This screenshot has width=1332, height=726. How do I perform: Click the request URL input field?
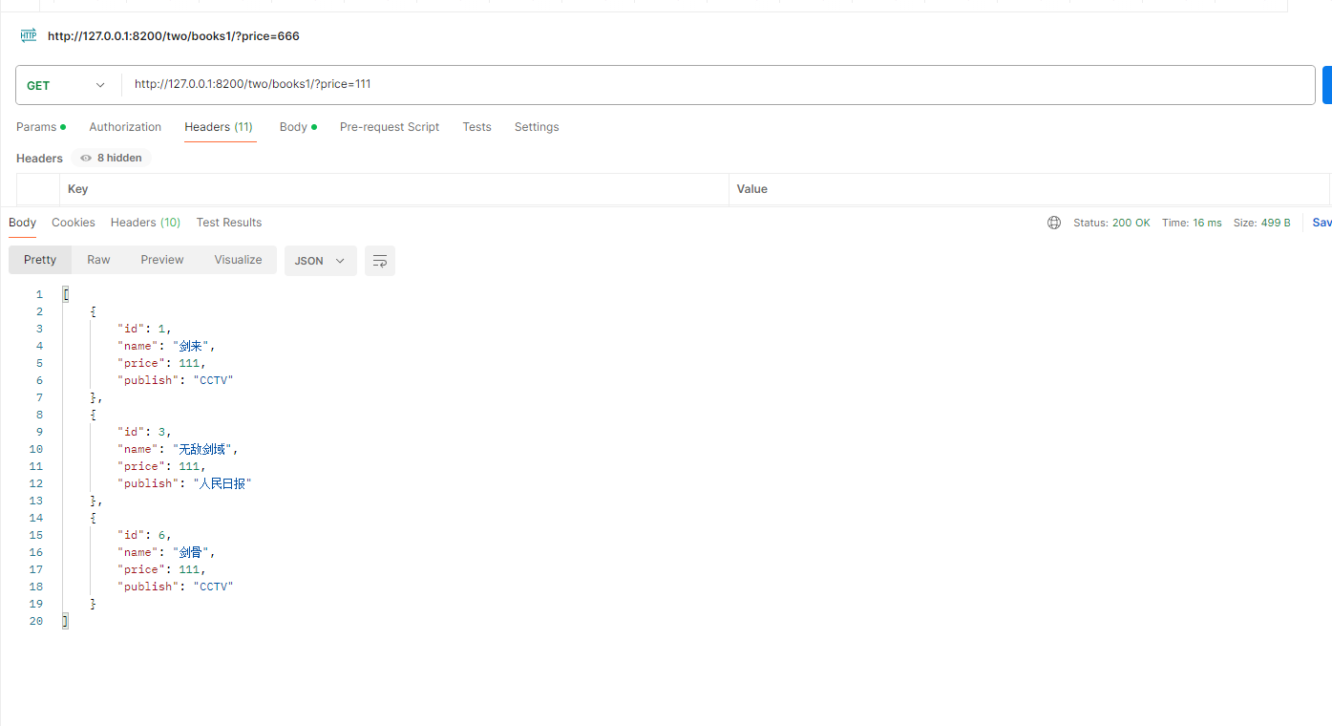pyautogui.click(x=718, y=85)
